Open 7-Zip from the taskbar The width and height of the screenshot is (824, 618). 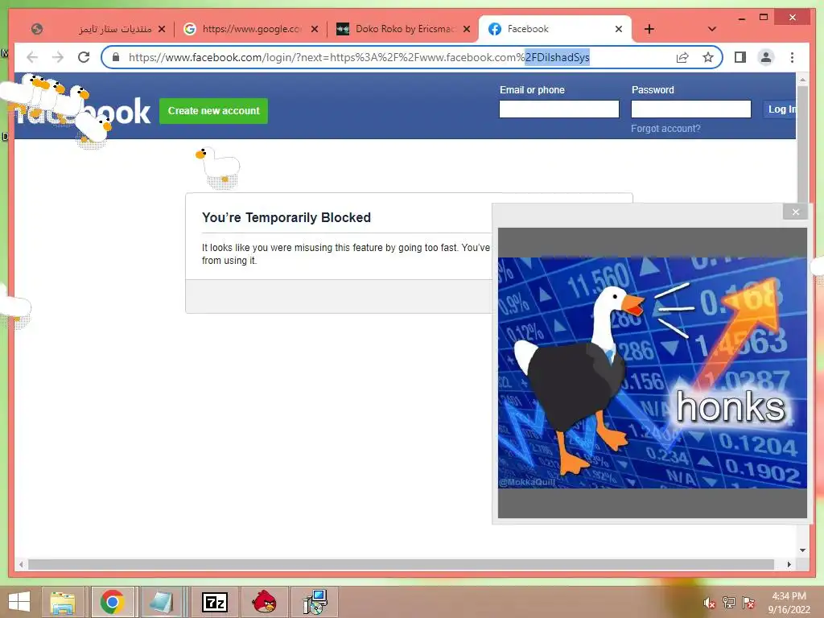click(x=214, y=602)
